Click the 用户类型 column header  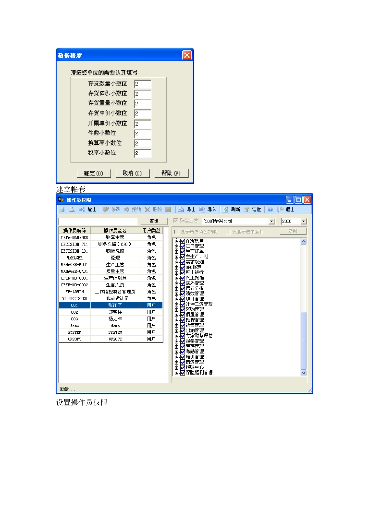(x=151, y=231)
